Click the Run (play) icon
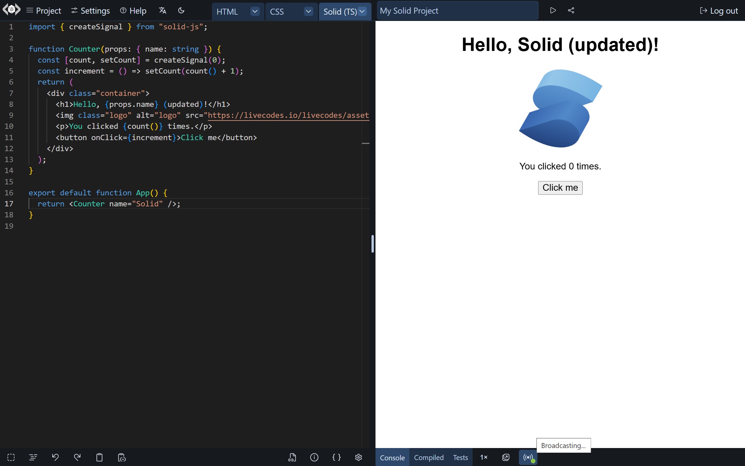Viewport: 745px width, 466px height. [x=553, y=11]
